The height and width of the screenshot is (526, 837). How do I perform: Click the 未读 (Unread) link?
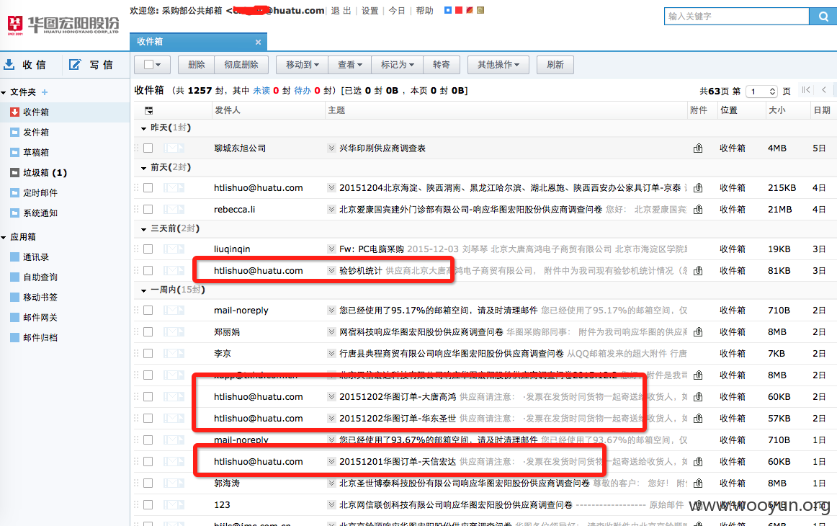[261, 91]
